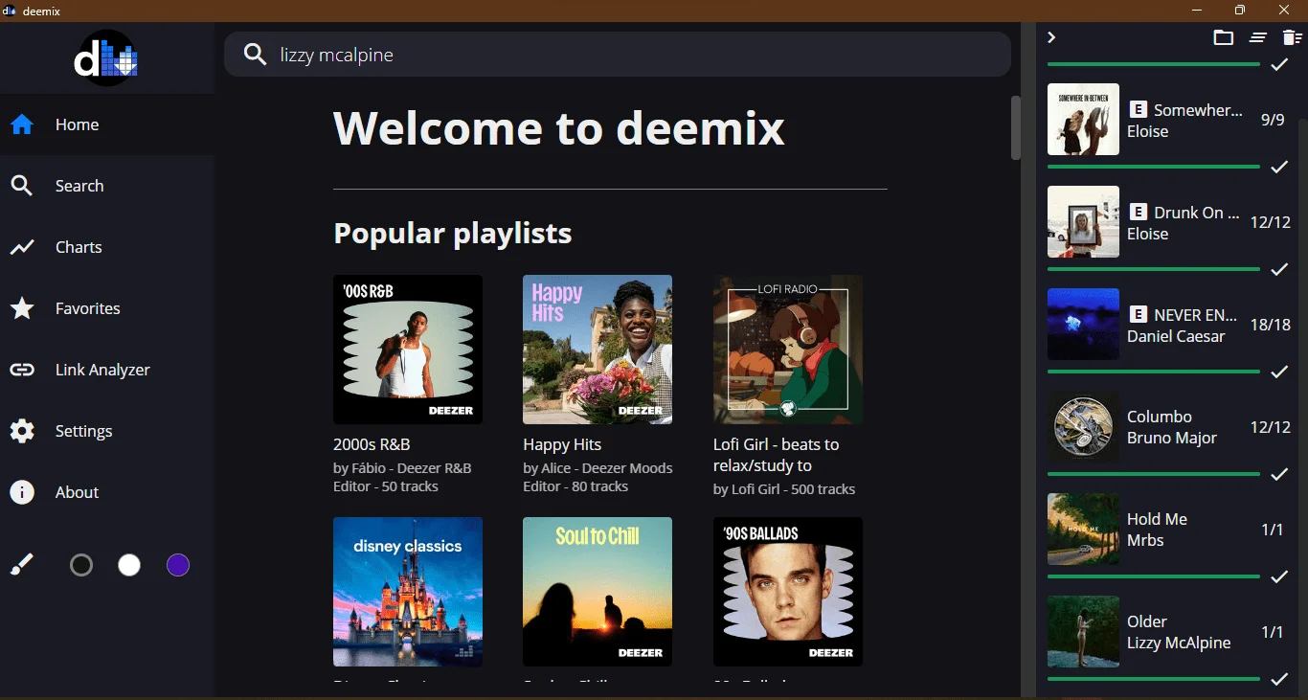Screen dimensions: 1308x700
Task: Click the Daniel Caesar artist text
Action: 1176,336
